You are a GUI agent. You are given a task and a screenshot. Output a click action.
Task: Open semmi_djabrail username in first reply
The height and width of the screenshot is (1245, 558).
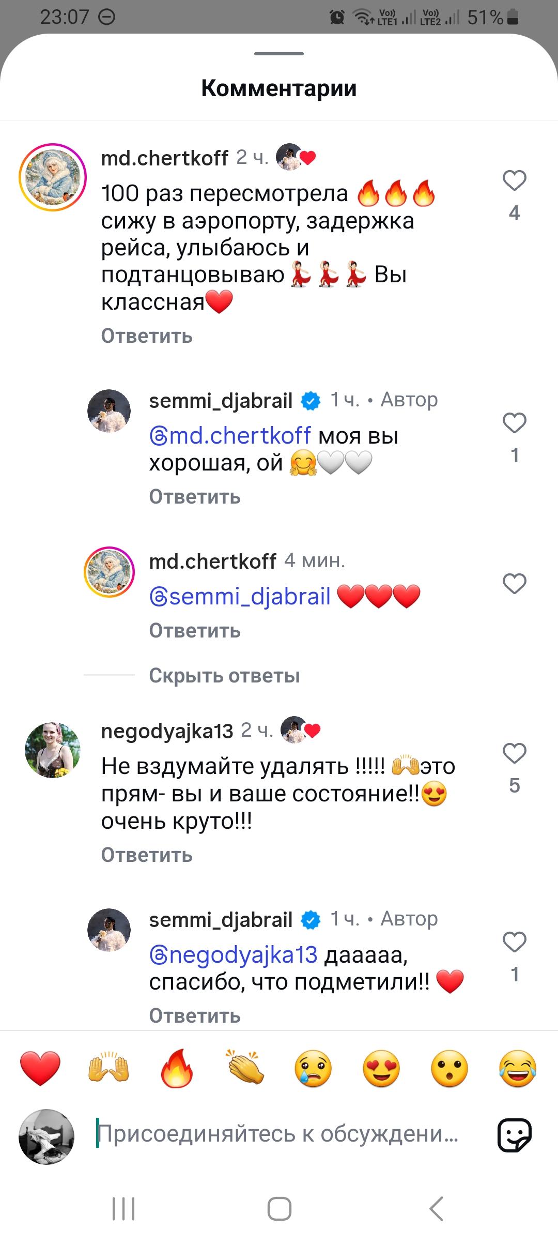tap(221, 401)
